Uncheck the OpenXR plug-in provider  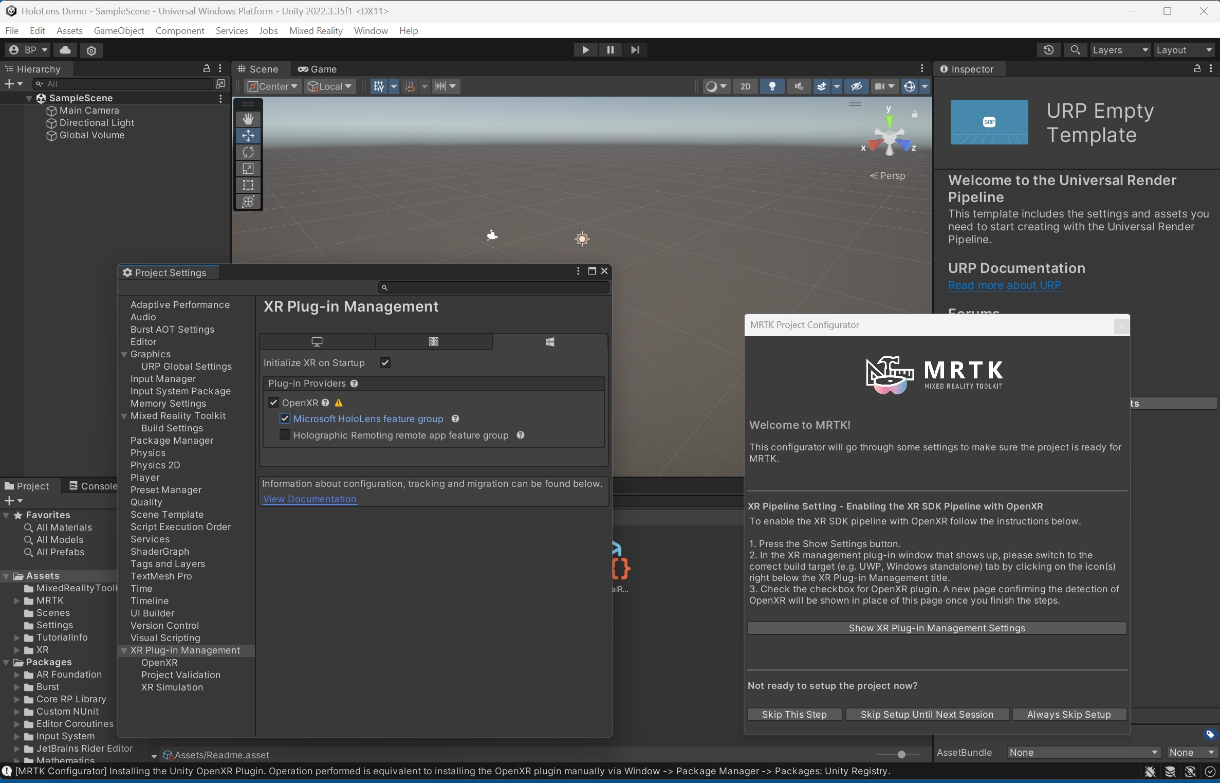(x=274, y=403)
